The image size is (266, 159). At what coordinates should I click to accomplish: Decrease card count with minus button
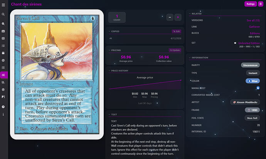(170, 17)
